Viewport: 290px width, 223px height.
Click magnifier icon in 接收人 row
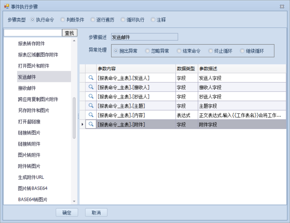tap(91, 87)
